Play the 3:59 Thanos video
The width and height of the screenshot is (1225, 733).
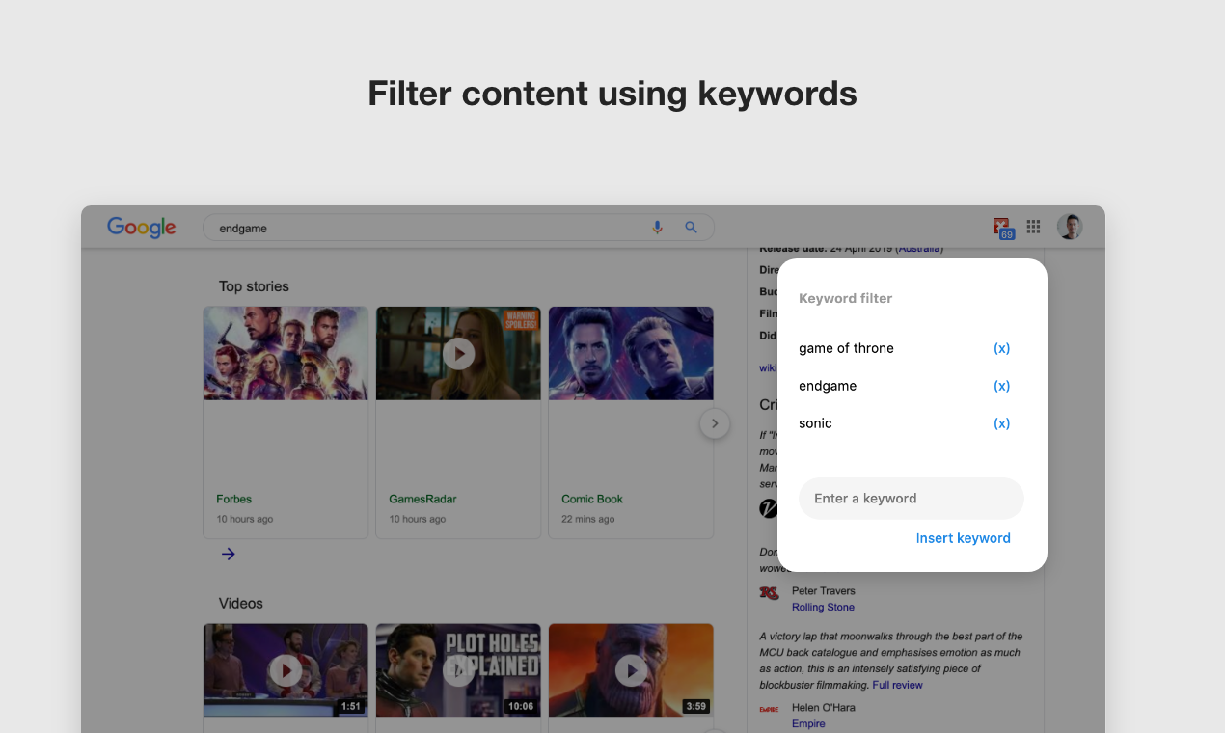[631, 669]
